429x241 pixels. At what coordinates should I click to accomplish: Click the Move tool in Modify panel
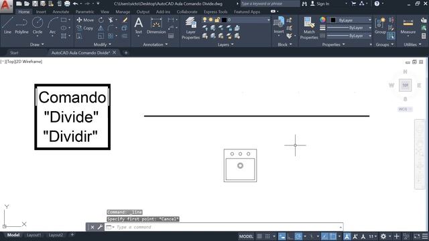(85, 20)
